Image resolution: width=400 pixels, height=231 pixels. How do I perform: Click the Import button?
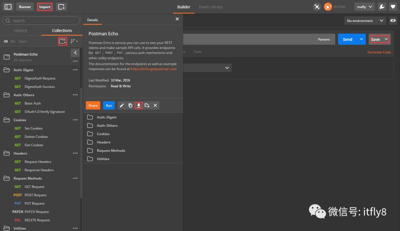pyautogui.click(x=45, y=7)
